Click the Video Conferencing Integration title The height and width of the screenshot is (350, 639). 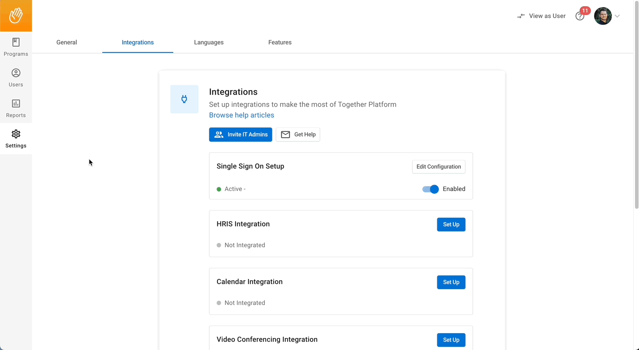click(267, 339)
